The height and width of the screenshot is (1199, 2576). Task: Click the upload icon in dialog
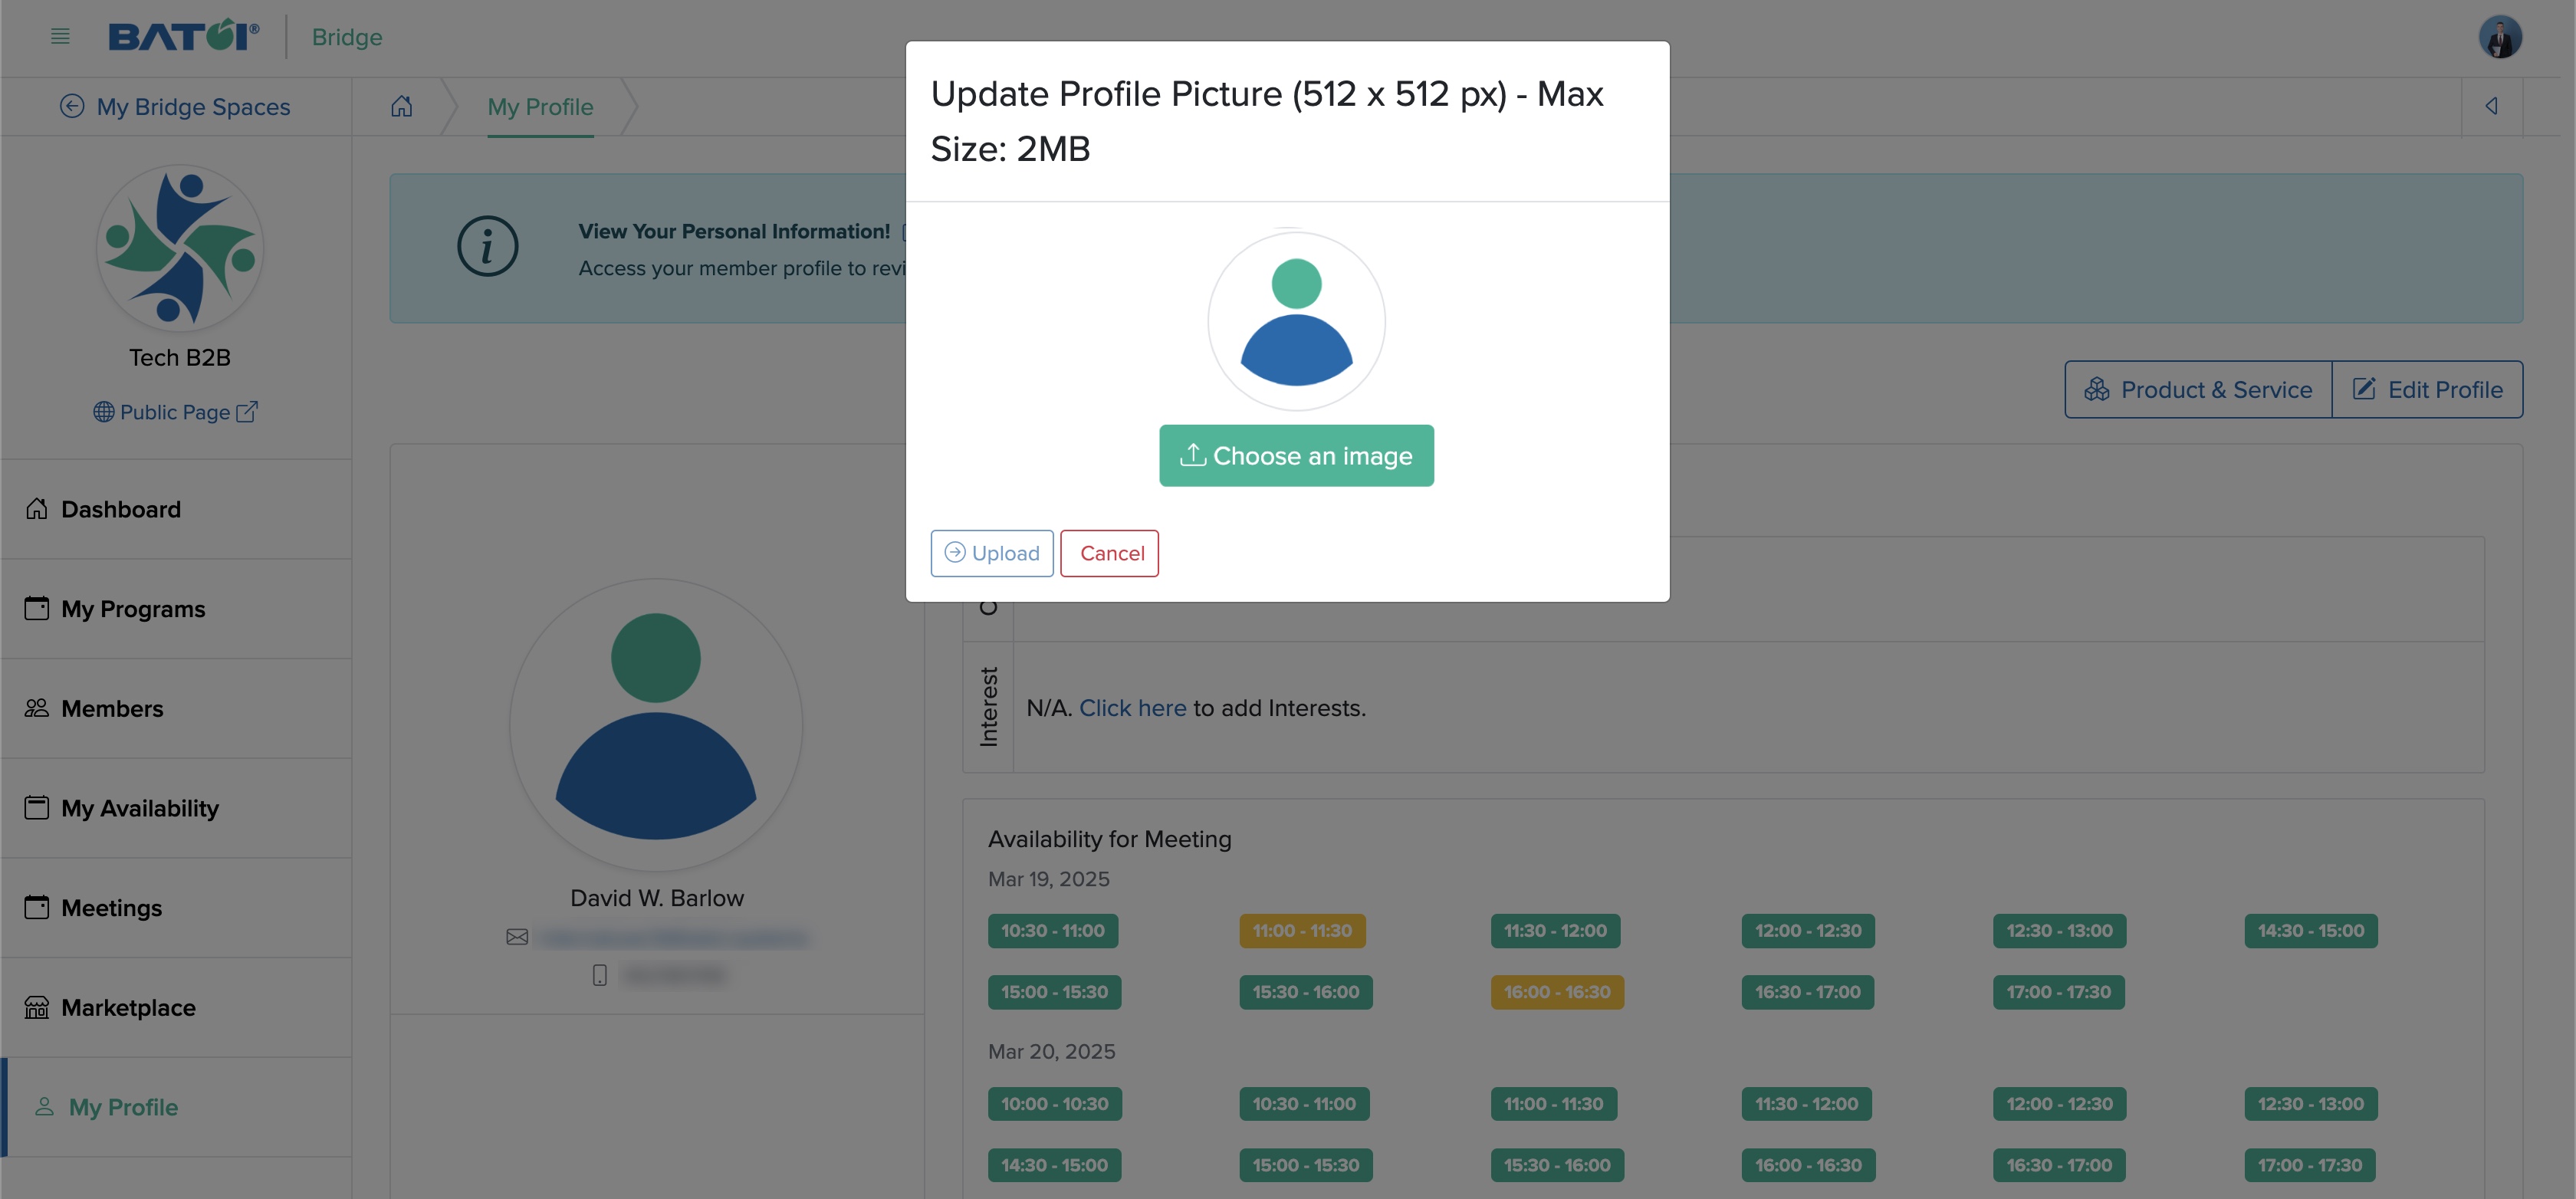[953, 552]
